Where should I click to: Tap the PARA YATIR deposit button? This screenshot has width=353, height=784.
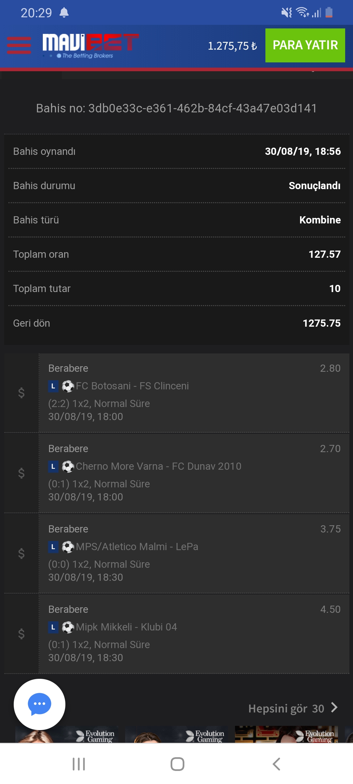tap(305, 45)
